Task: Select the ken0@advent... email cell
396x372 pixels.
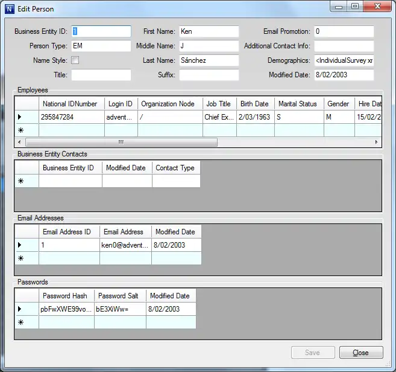Action: [125, 245]
